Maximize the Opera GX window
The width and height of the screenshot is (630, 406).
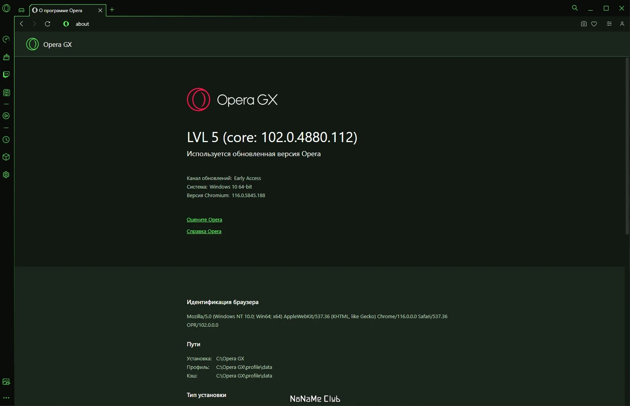click(606, 8)
